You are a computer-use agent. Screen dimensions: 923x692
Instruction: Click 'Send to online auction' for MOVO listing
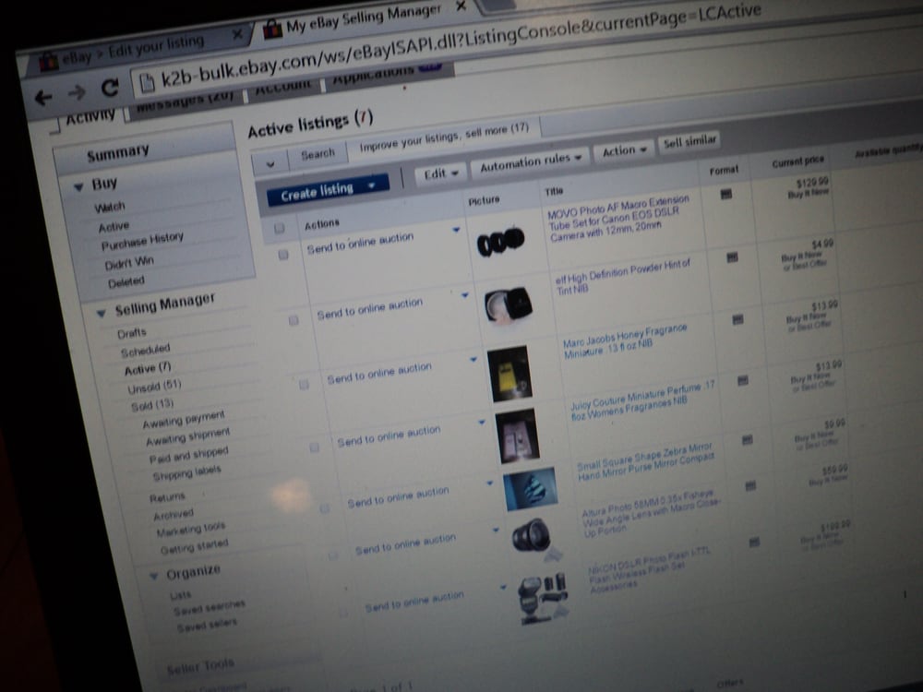(360, 243)
